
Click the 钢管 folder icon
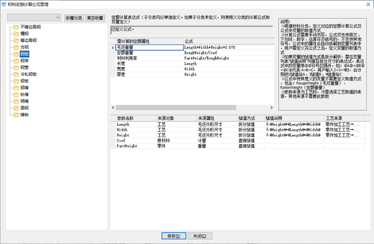[15, 67]
